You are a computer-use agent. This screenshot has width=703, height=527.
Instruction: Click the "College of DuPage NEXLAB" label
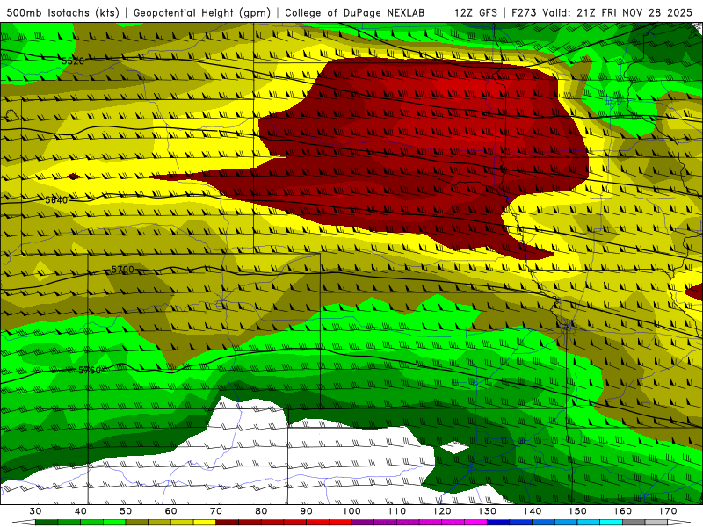coord(355,12)
